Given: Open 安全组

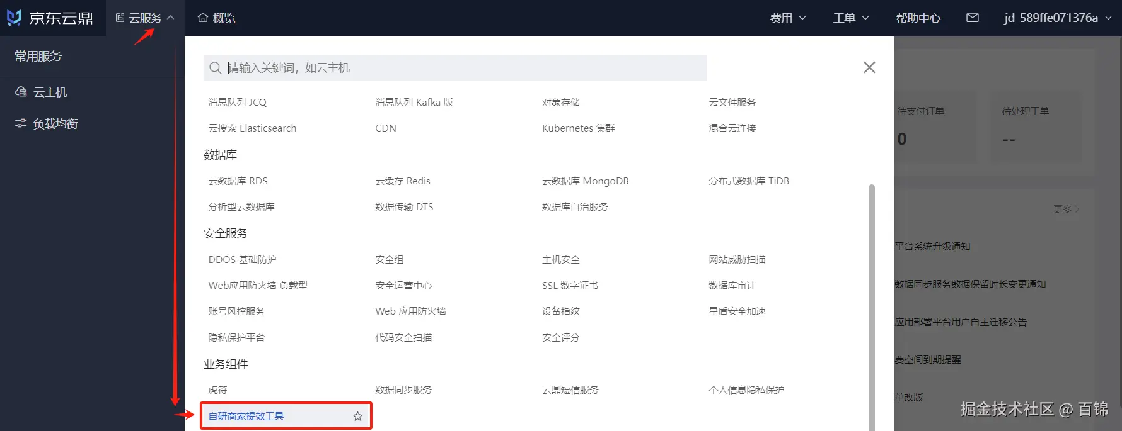Looking at the screenshot, I should (x=390, y=260).
